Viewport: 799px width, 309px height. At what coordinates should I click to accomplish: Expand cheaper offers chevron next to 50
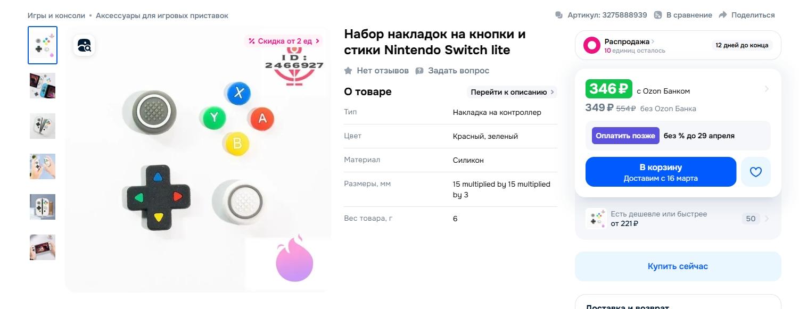(x=767, y=219)
